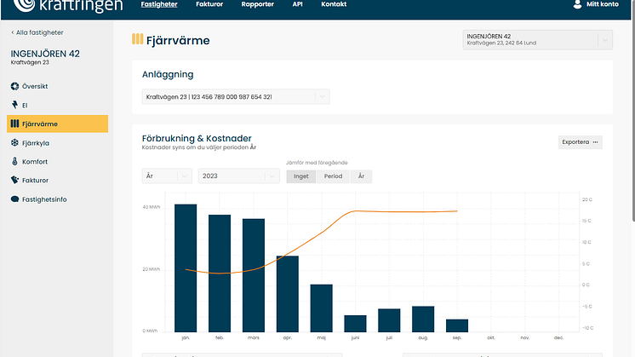Click the Fakturor sidebar icon
The image size is (635, 357).
(x=14, y=180)
